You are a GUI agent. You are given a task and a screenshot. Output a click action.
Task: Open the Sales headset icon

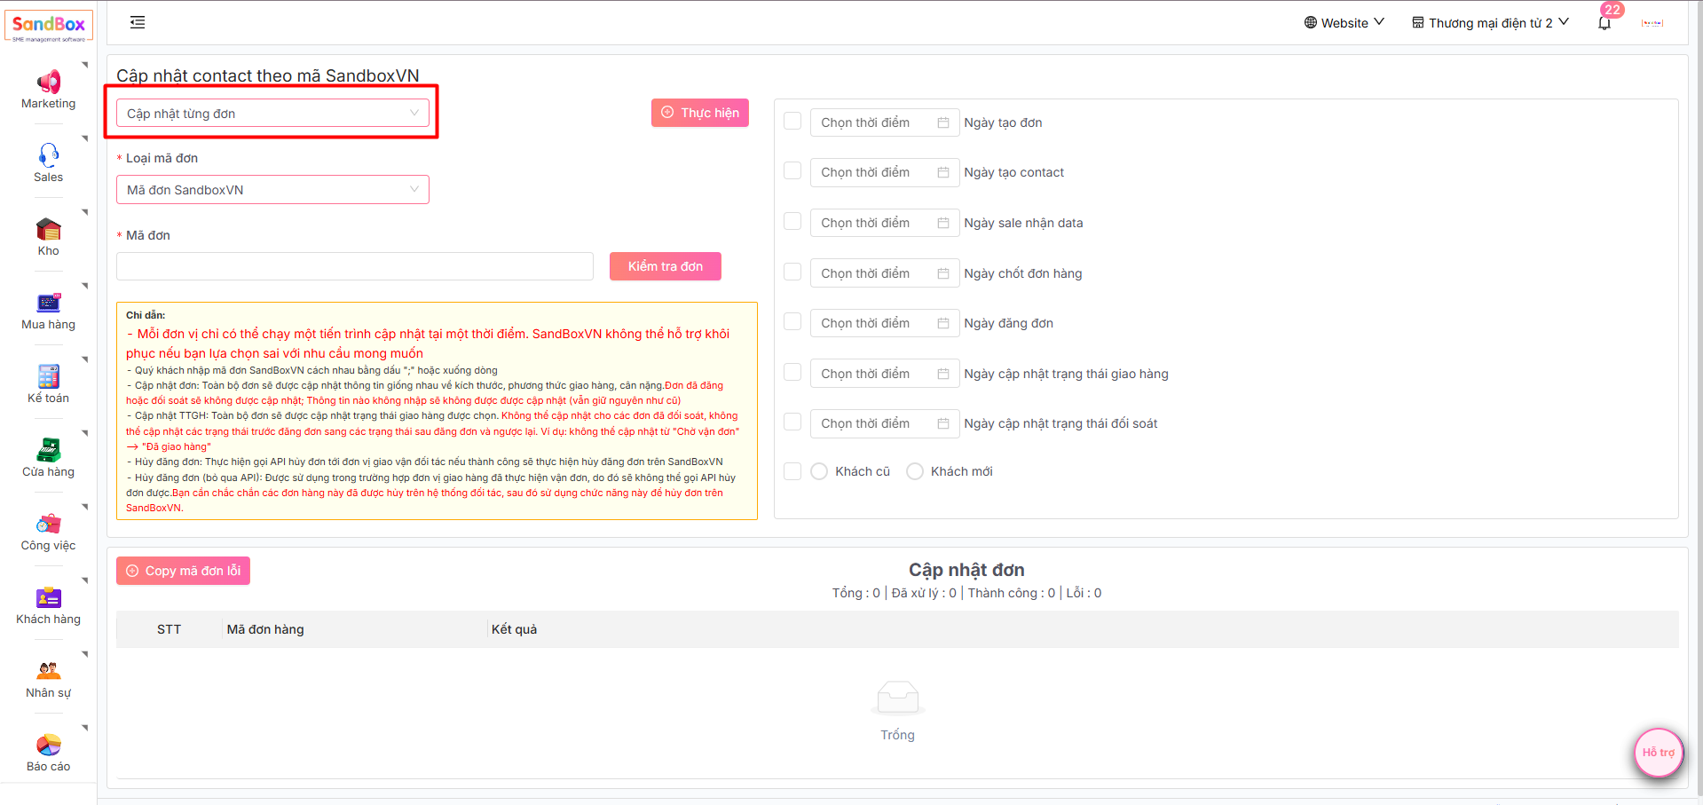coord(49,155)
